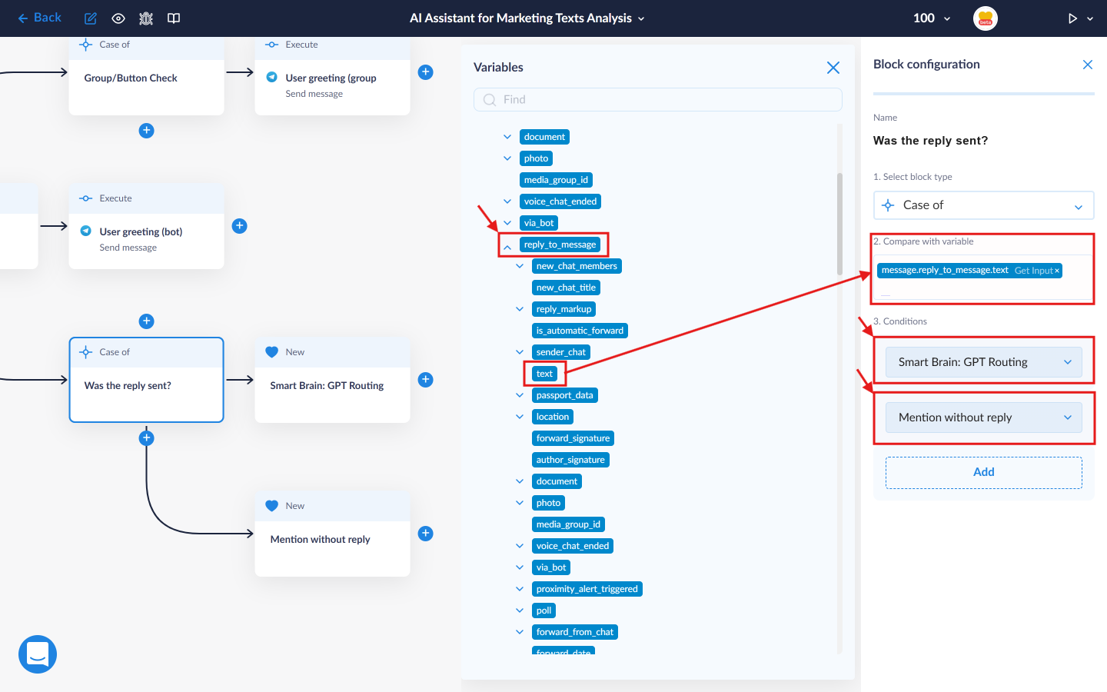Screen dimensions: 1107x692
Task: Open the debug bug icon
Action: point(146,18)
